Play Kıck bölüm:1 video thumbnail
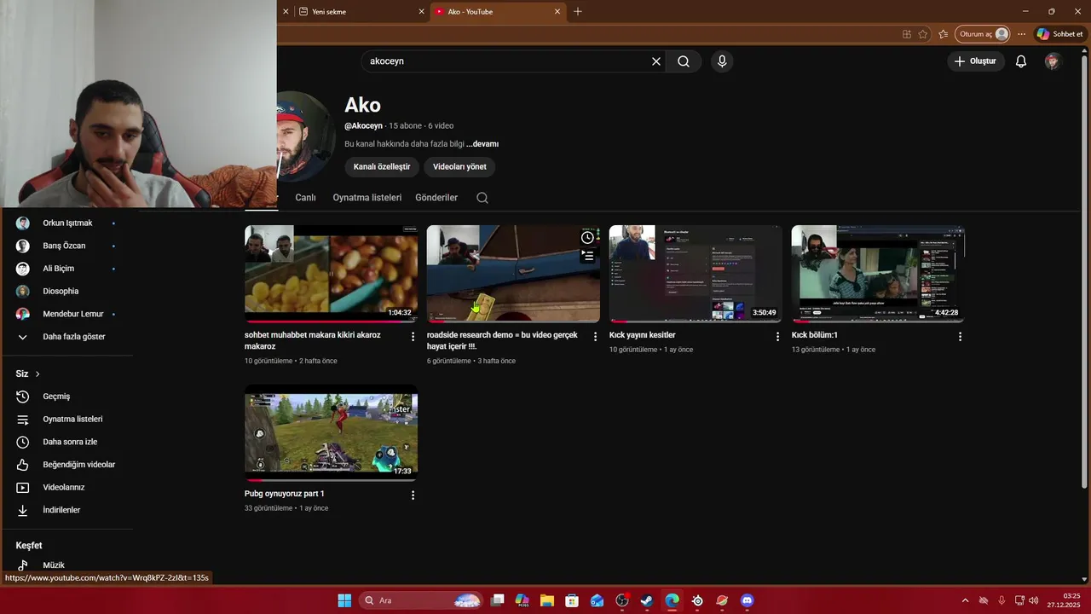1091x614 pixels. tap(878, 274)
